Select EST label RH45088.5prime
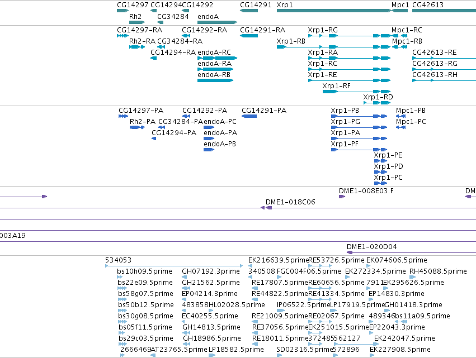 coord(438,271)
